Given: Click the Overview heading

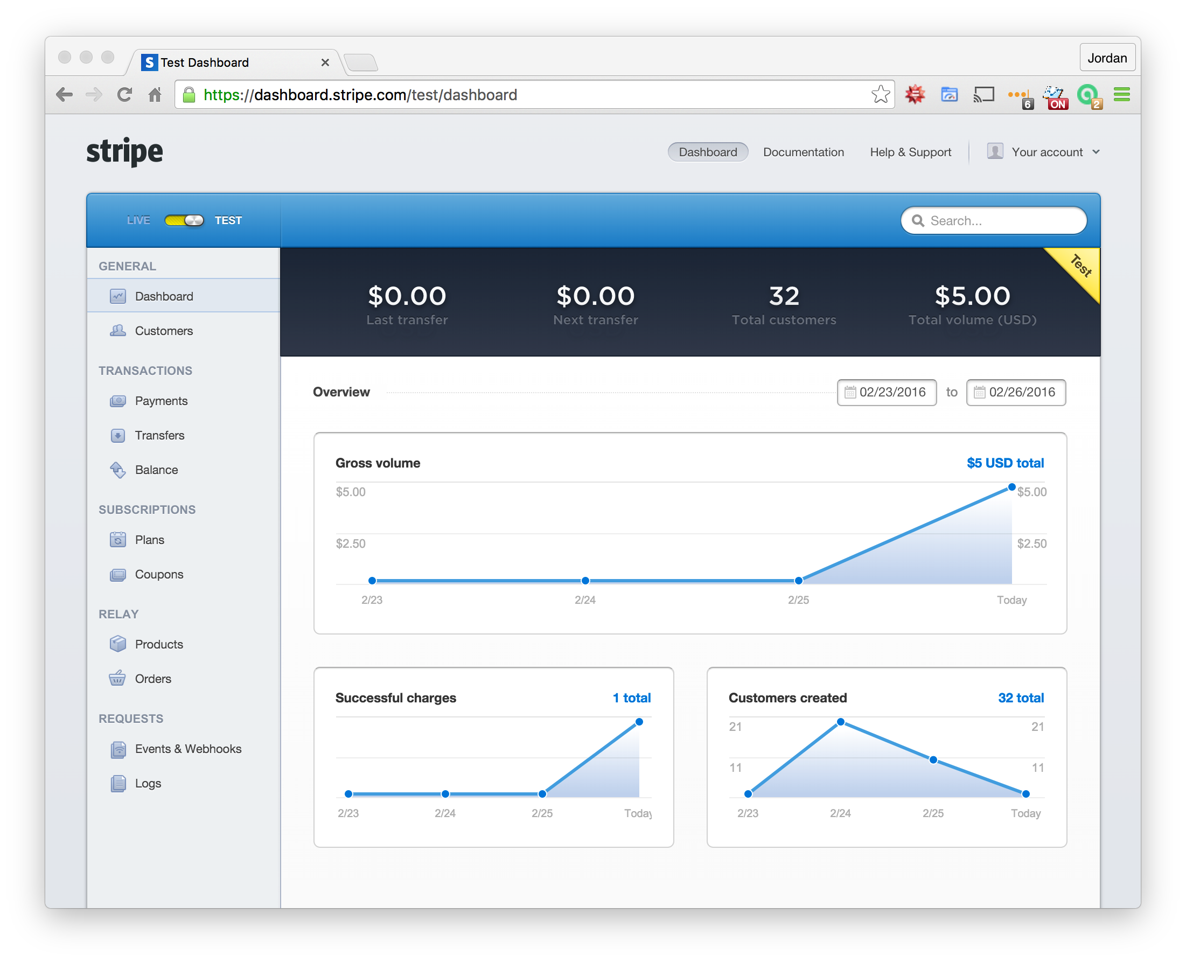Looking at the screenshot, I should pos(341,392).
